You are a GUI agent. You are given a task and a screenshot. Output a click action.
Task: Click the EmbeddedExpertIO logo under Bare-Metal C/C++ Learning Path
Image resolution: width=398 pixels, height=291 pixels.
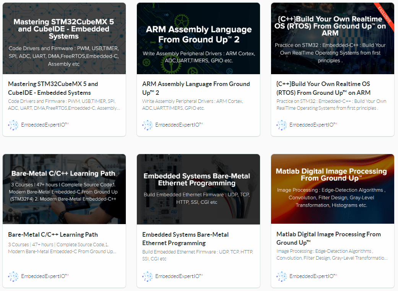click(13, 276)
